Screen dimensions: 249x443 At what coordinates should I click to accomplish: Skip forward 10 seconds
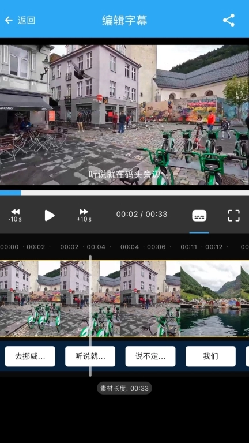[84, 215]
